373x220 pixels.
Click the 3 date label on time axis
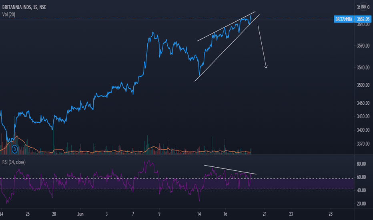[x=106, y=214]
